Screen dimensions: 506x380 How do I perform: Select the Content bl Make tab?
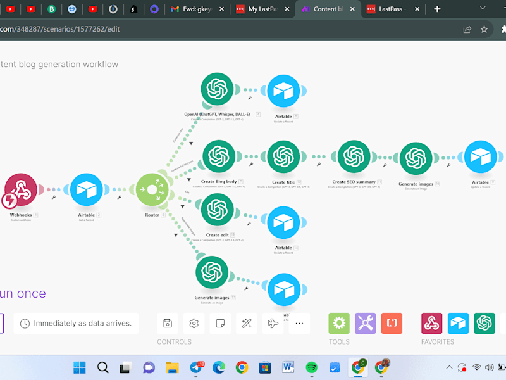point(328,9)
